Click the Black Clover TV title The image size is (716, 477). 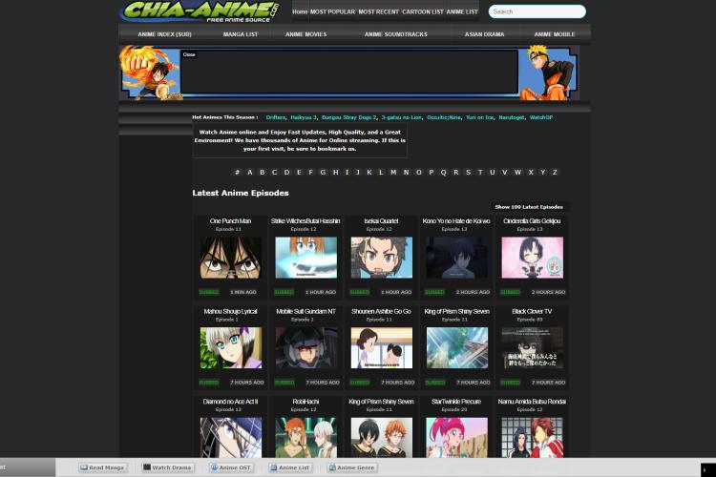tap(532, 311)
